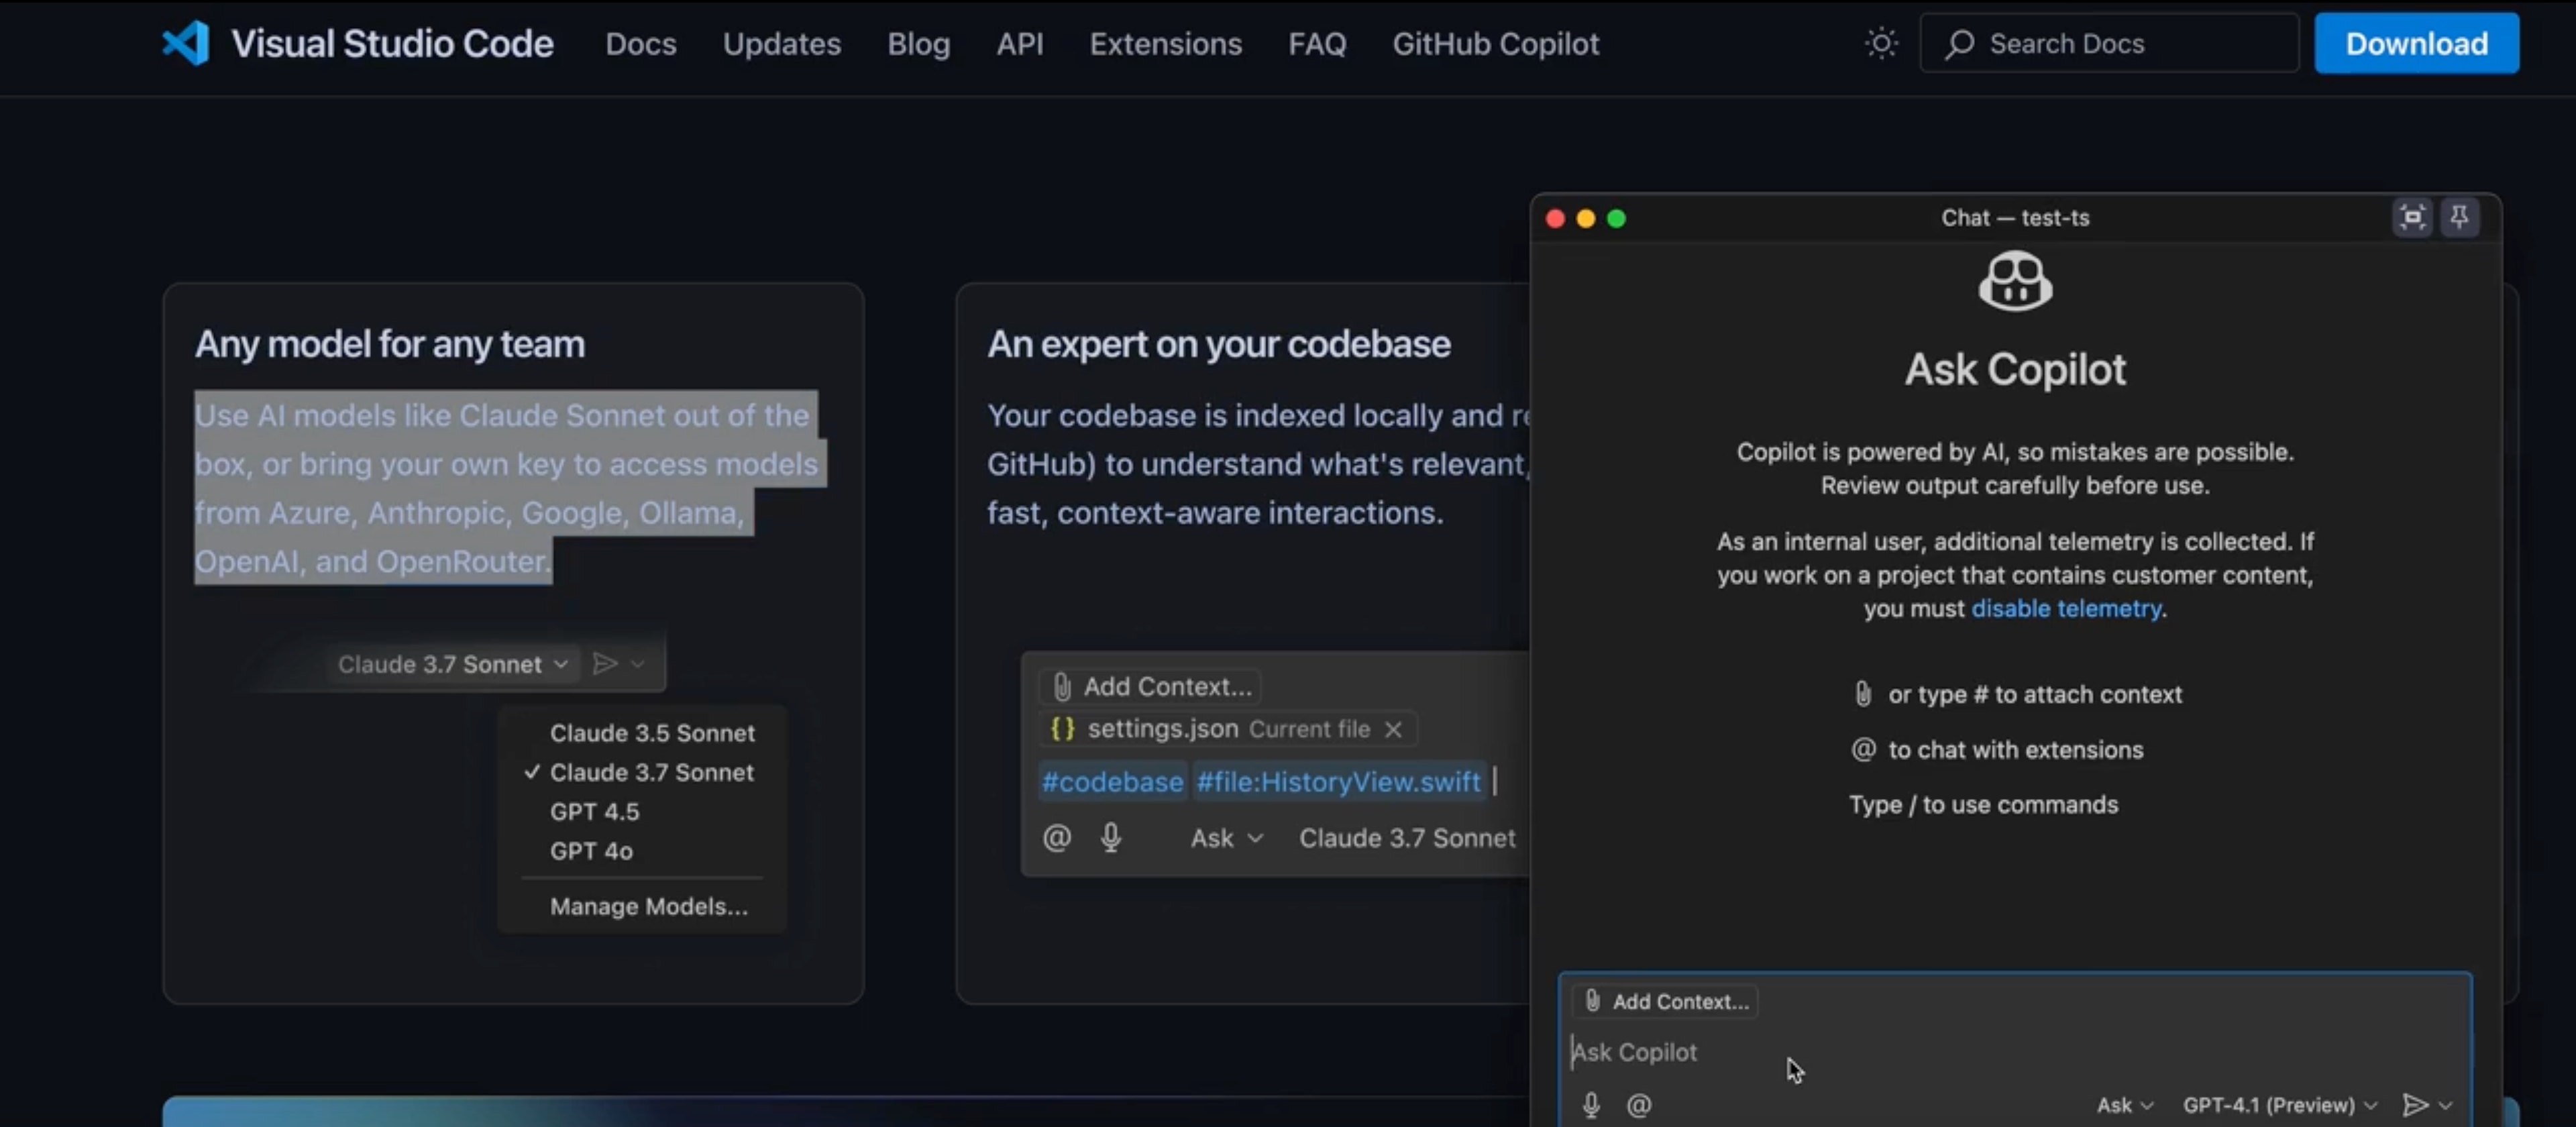Click the Copilot mascot icon above Ask Copilot
This screenshot has height=1127, width=2576.
2015,282
